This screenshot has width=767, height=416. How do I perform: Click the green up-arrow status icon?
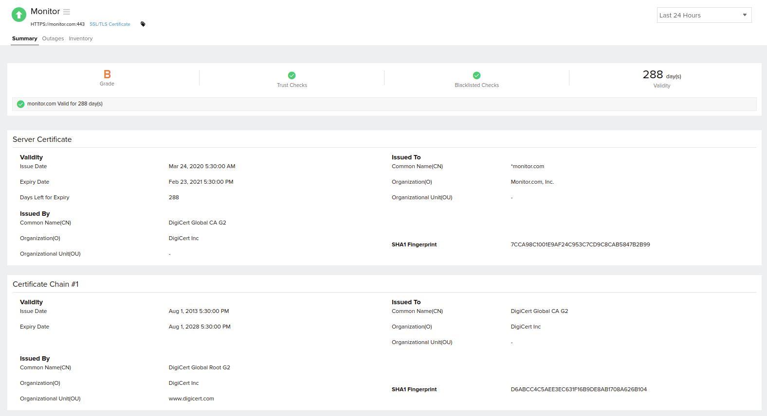(19, 15)
